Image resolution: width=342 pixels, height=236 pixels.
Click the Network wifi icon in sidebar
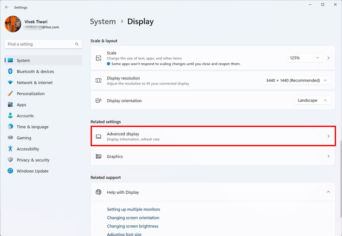pos(10,83)
